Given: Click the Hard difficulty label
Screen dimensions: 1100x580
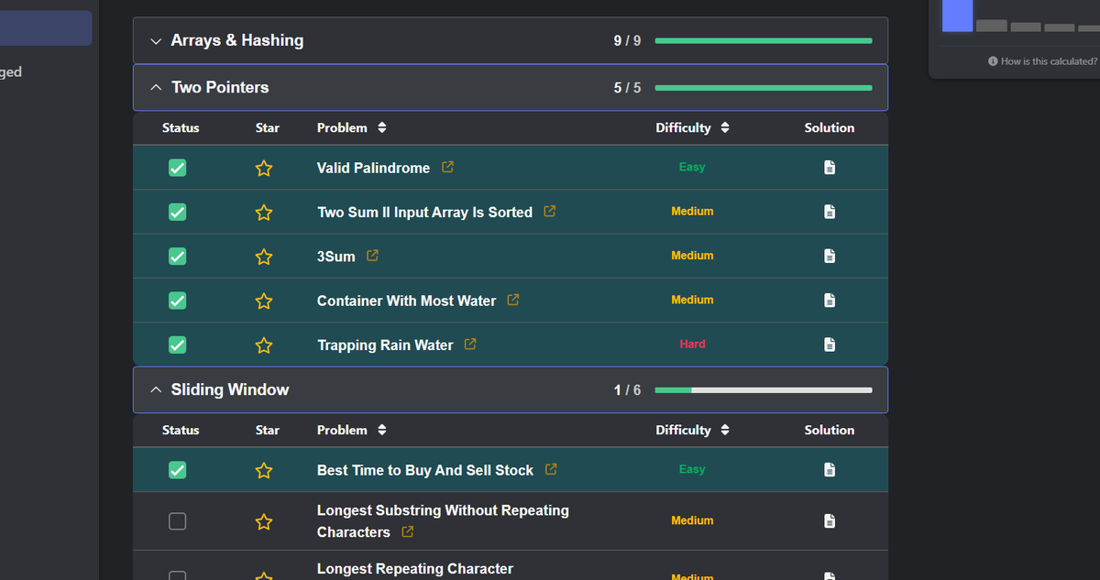Looking at the screenshot, I should [692, 345].
